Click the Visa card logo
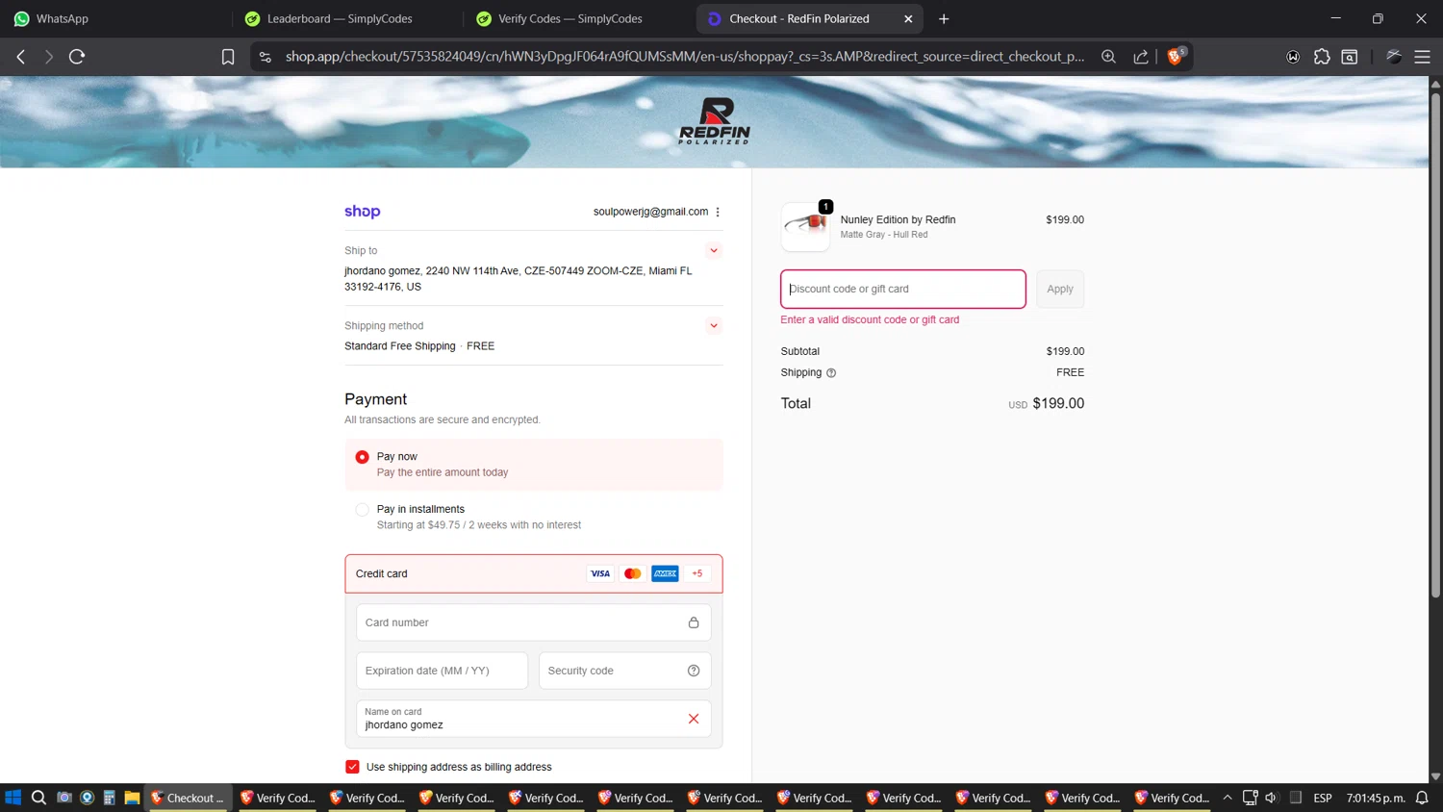Viewport: 1443px width, 812px height. [600, 573]
